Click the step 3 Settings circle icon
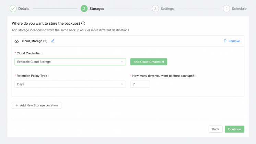The width and height of the screenshot is (256, 144). click(x=155, y=9)
